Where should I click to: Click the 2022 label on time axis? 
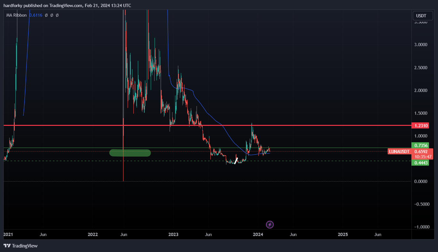click(x=93, y=234)
